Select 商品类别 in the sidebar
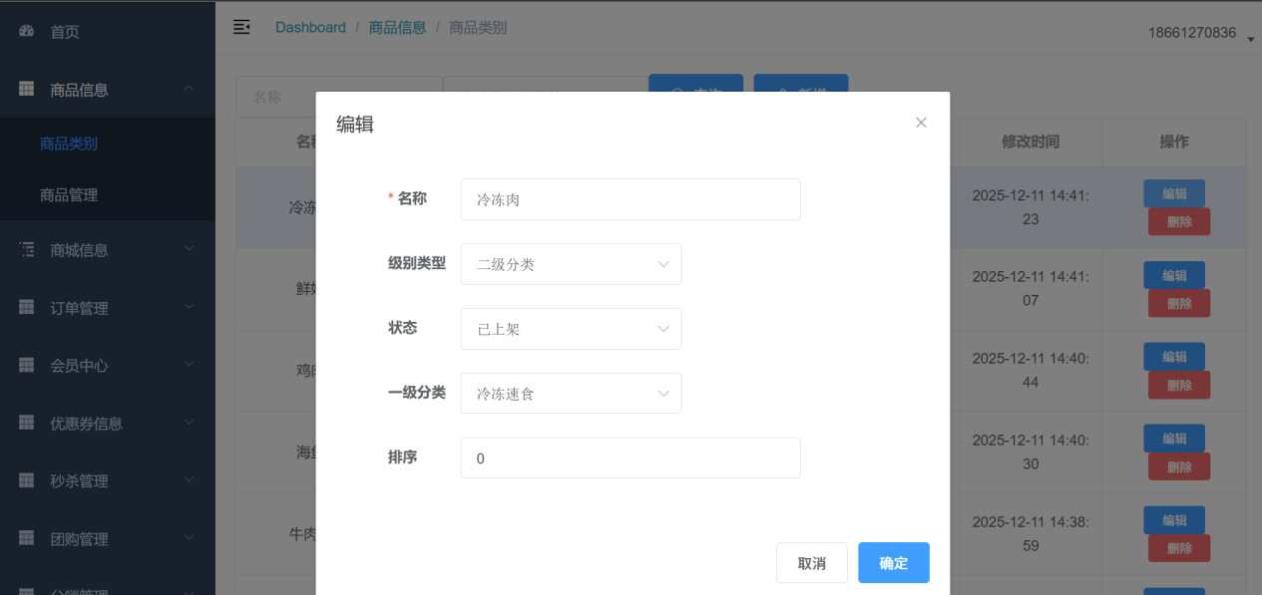The height and width of the screenshot is (595, 1262). (x=69, y=144)
